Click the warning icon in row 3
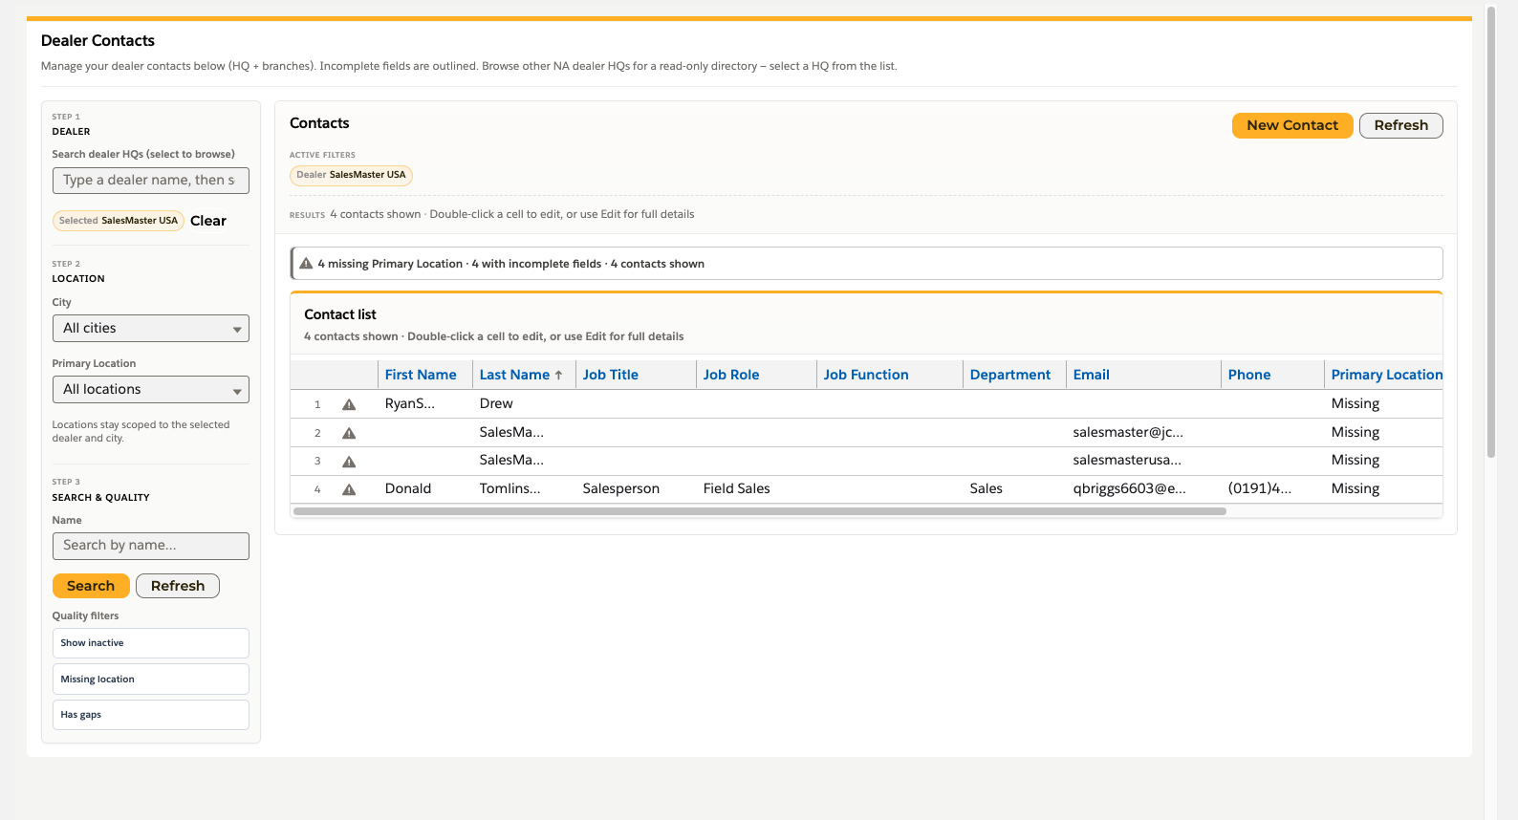Screen dimensions: 1518x820 pos(349,462)
